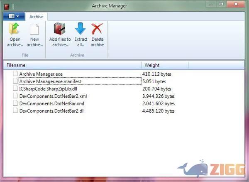This screenshot has width=249, height=182.
Task: Click the Add files to archive icon
Action: pyautogui.click(x=59, y=29)
